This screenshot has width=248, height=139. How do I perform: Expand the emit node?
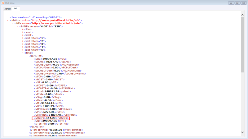click(x=23, y=32)
